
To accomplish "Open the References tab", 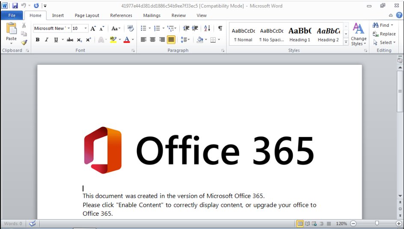I will point(121,15).
